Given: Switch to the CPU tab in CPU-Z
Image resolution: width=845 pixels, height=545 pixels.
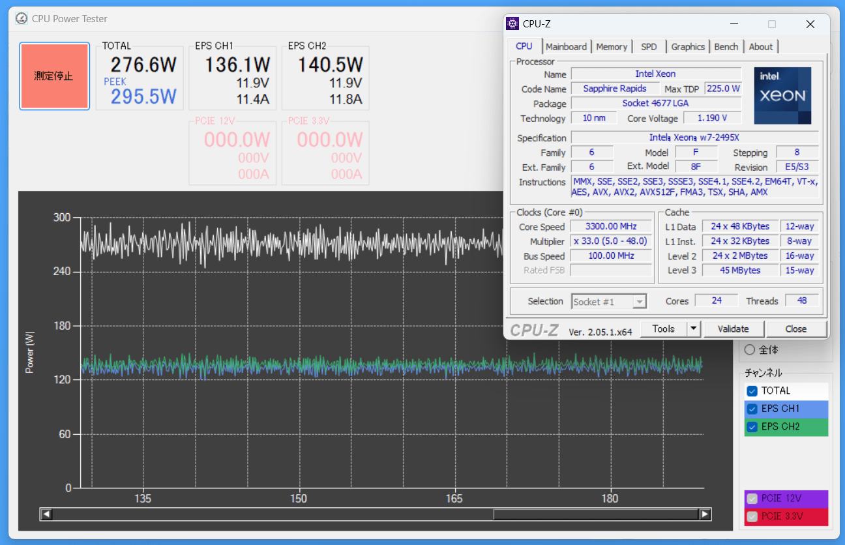Looking at the screenshot, I should (x=524, y=46).
